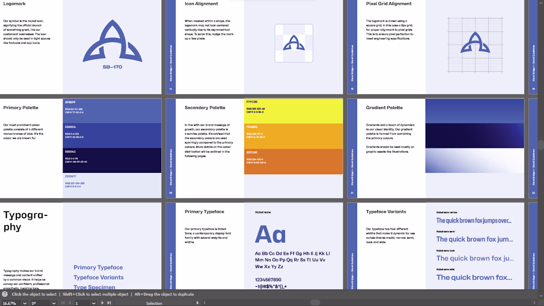
Task: Select the 3F65FF blue swatch
Action: coord(112,111)
